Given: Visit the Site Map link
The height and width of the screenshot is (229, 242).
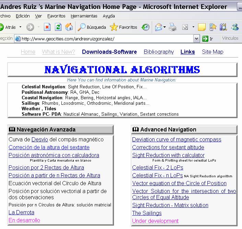Looking at the screenshot, I should (x=212, y=52).
